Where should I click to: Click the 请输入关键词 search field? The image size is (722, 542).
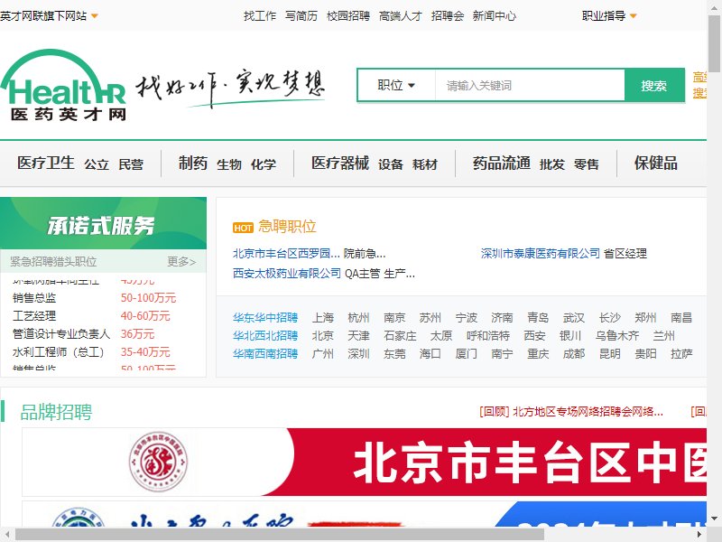(x=530, y=85)
